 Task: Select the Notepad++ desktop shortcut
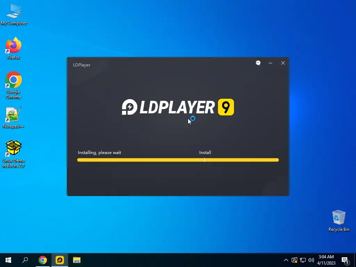pos(14,118)
